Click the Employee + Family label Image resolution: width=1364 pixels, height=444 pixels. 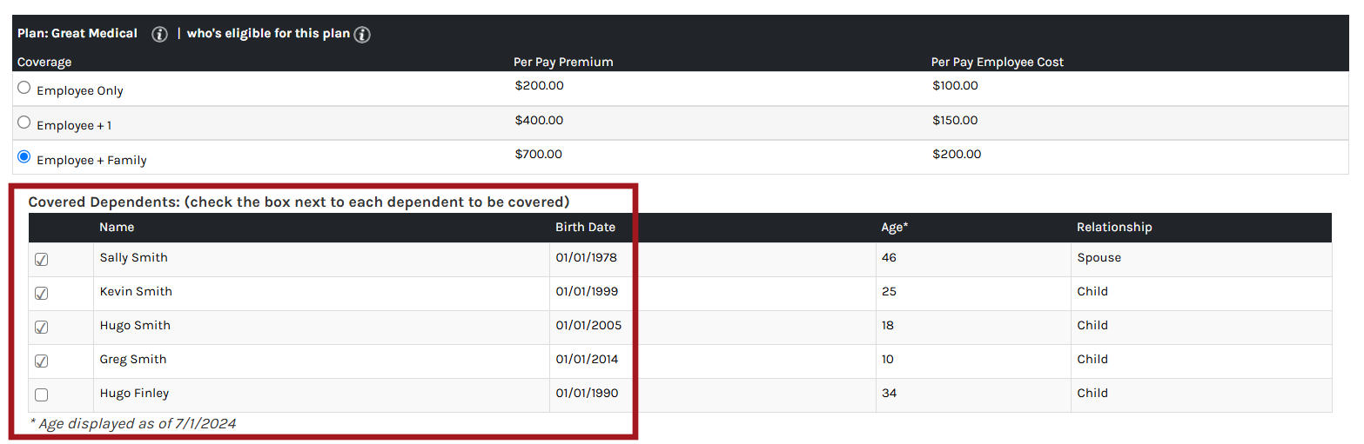click(x=91, y=161)
